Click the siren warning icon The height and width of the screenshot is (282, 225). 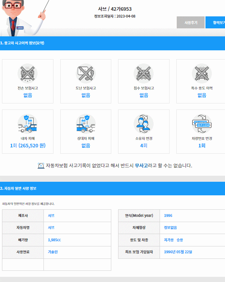[x=41, y=165]
